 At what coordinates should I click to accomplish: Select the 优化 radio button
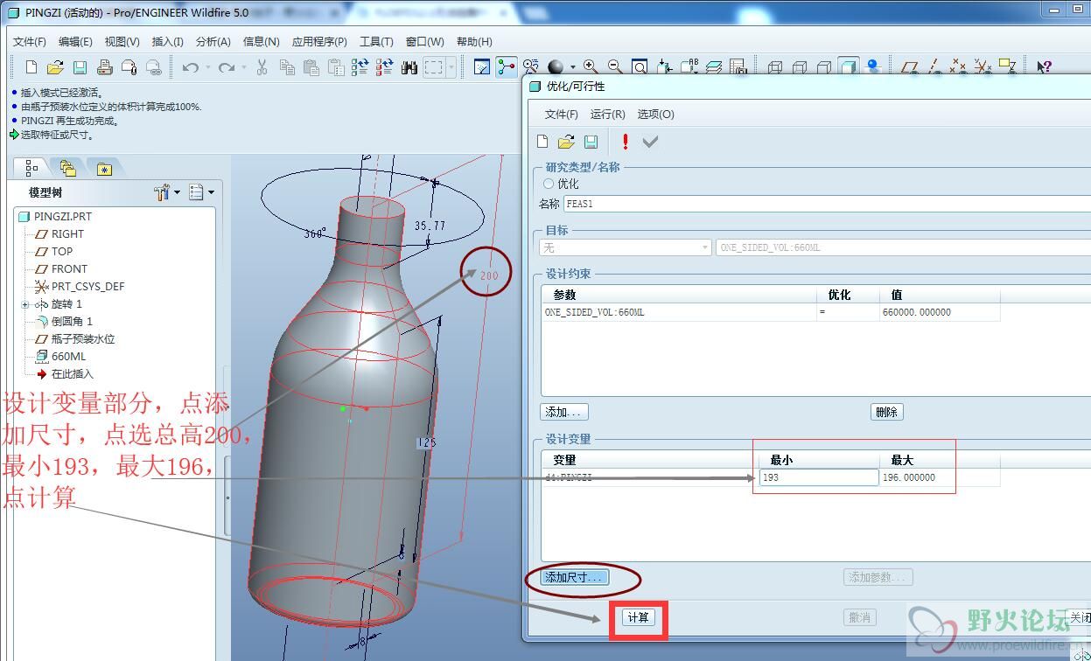[x=549, y=184]
